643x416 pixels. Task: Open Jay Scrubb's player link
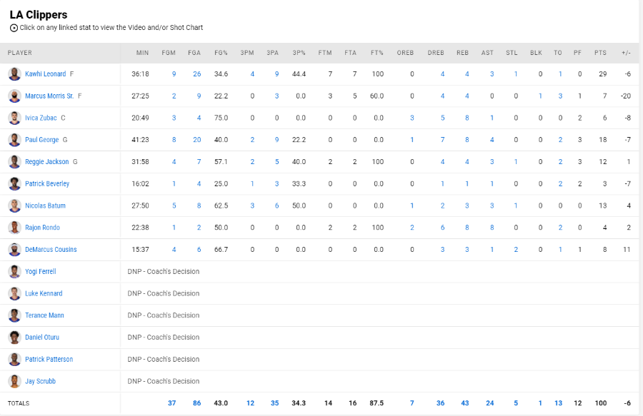click(x=40, y=381)
